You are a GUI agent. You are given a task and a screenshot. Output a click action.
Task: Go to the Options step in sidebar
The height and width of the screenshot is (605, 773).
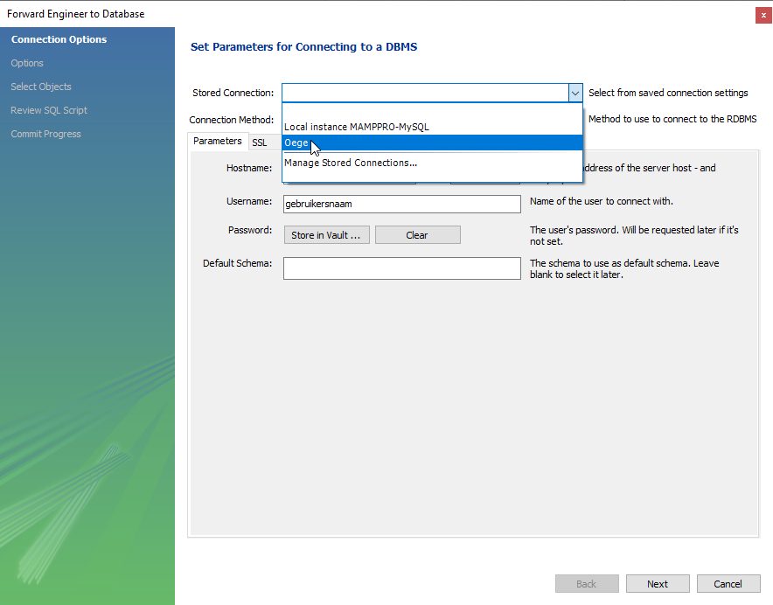27,62
